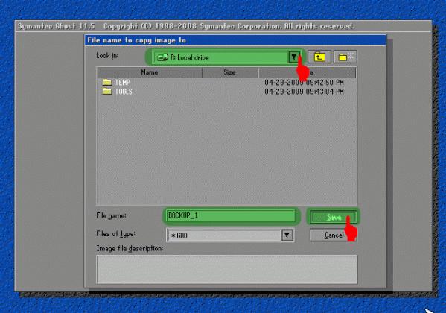Sort the list by Name column header
446x313 pixels.
tap(150, 72)
